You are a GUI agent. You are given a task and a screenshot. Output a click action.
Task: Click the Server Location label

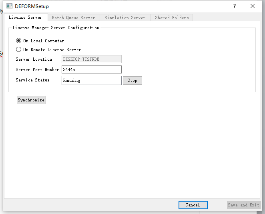[x=34, y=59]
